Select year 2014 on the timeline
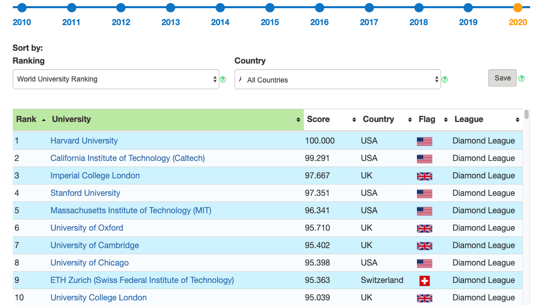Screen dimensions: 545x305 [220, 8]
